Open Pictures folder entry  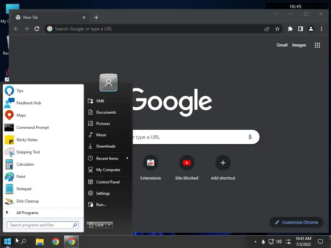pyautogui.click(x=108, y=124)
